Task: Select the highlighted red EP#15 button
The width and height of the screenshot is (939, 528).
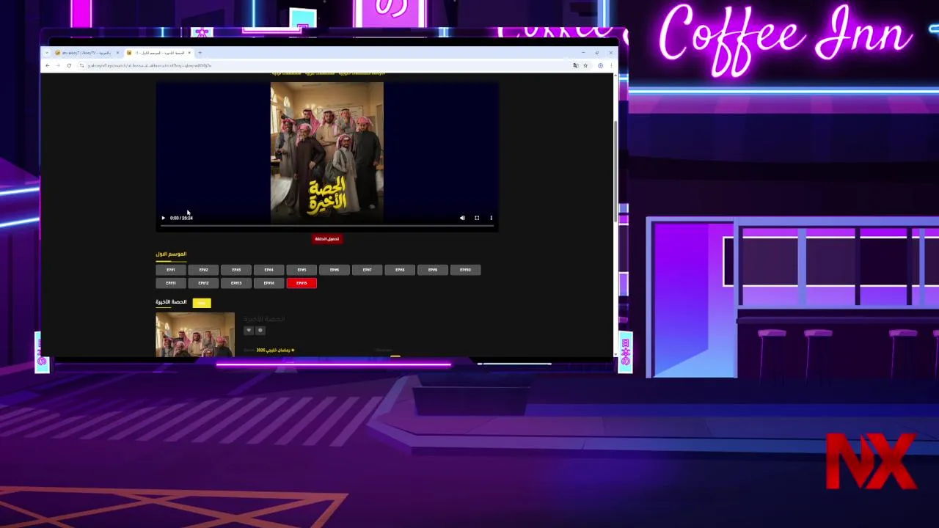Action: (x=302, y=283)
